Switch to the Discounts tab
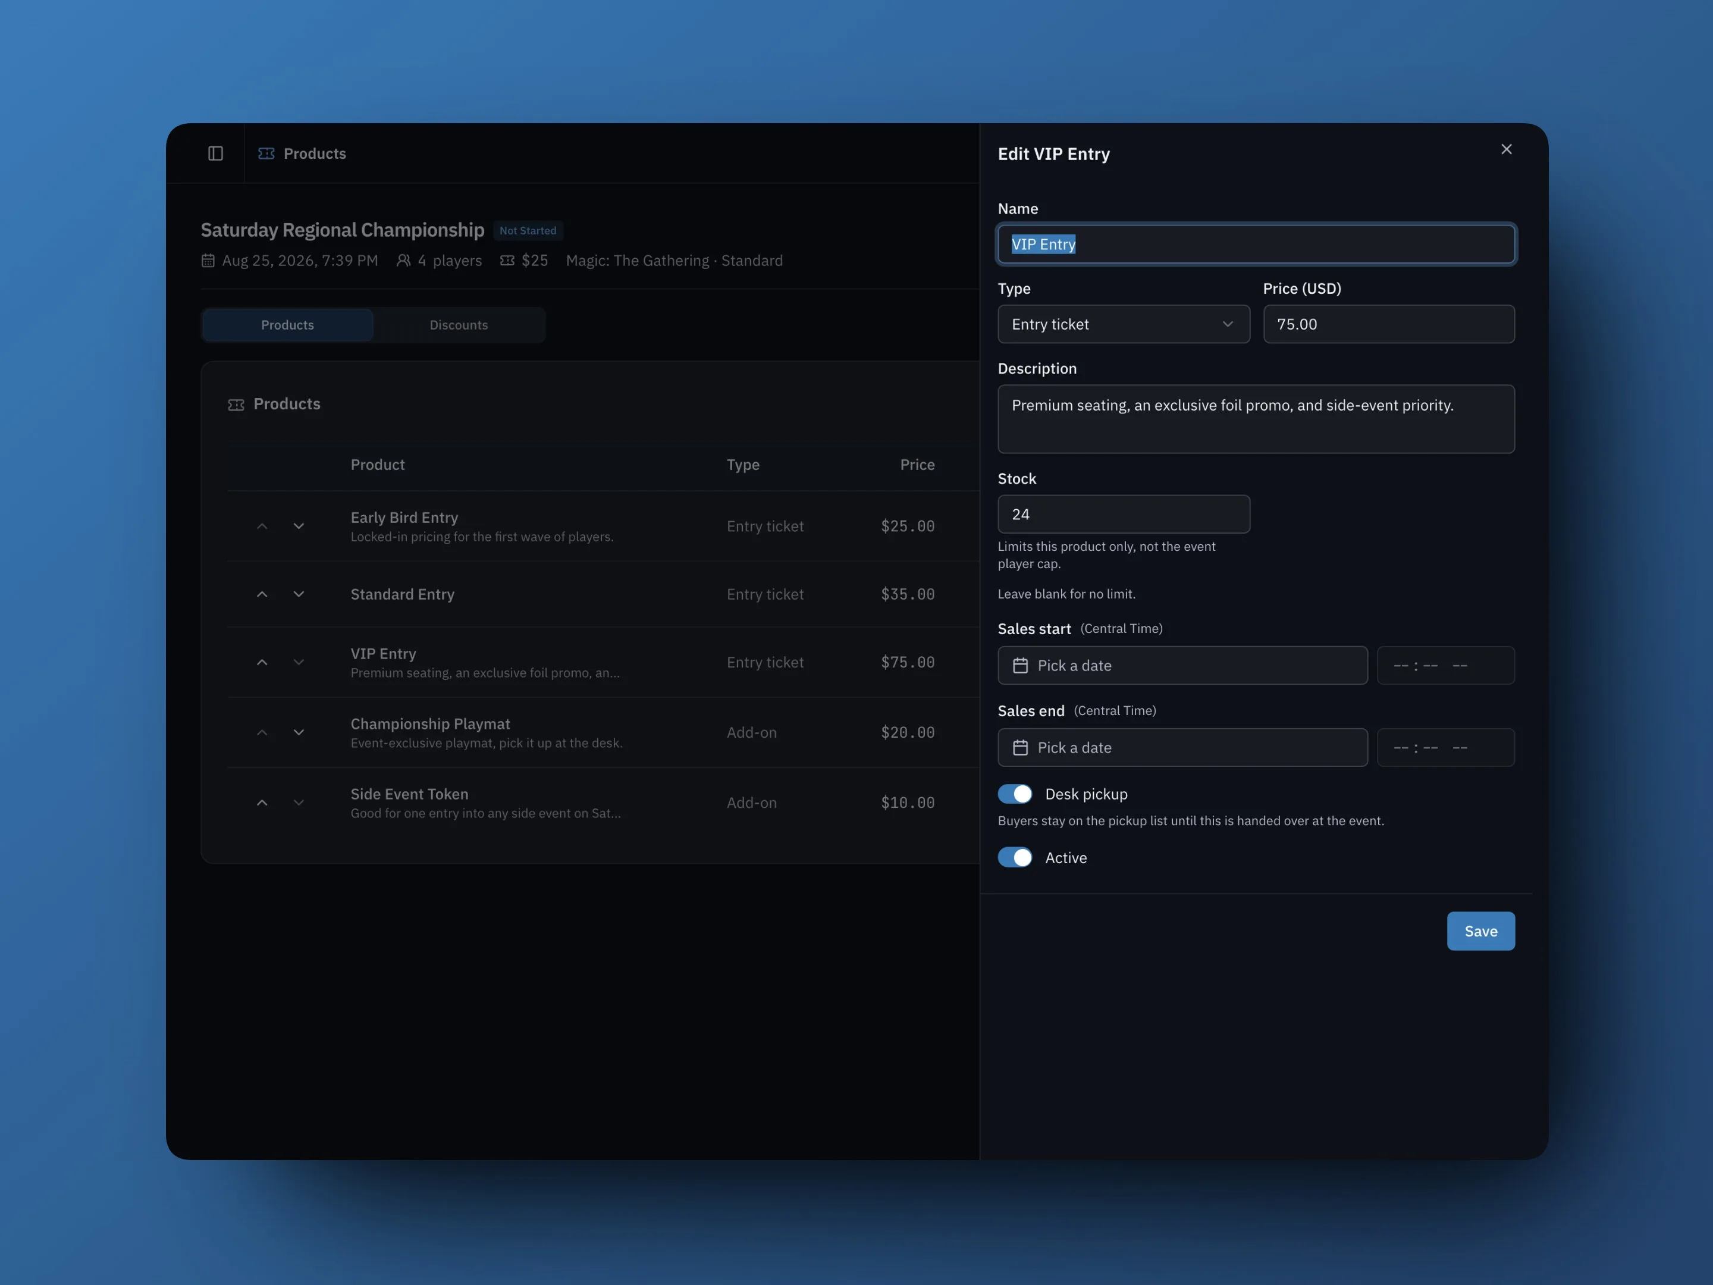1713x1285 pixels. (x=459, y=325)
